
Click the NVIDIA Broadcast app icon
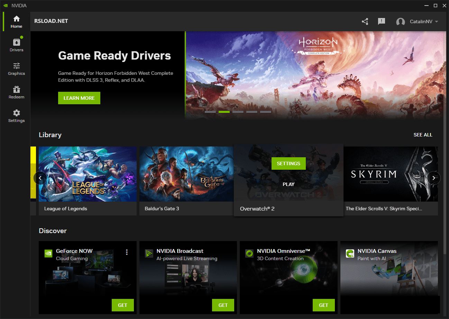[149, 253]
